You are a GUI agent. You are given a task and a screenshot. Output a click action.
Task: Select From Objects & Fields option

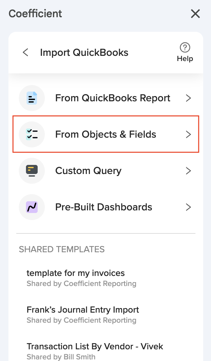tap(106, 134)
